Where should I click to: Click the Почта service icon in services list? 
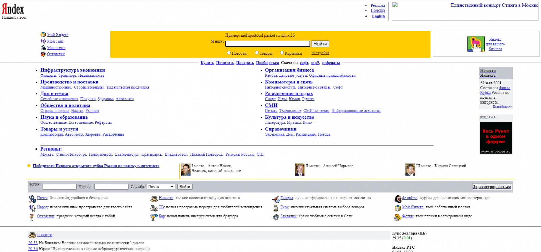(32, 199)
